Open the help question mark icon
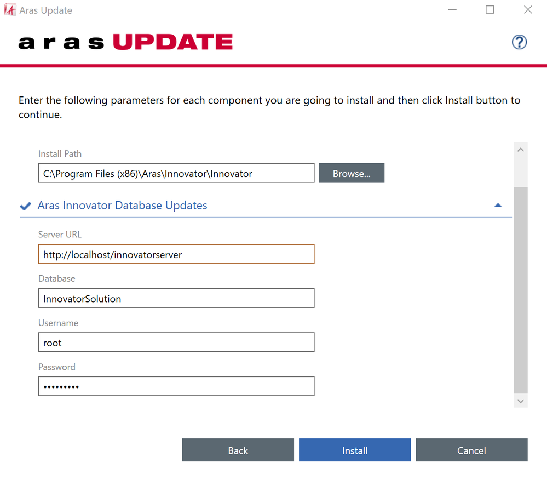The image size is (547, 485). pyautogui.click(x=519, y=42)
